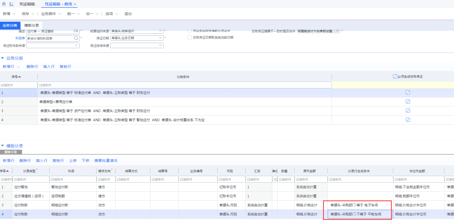Collapse the 业务分类 section triangle
Screen dimensions: 454x224
[3, 58]
